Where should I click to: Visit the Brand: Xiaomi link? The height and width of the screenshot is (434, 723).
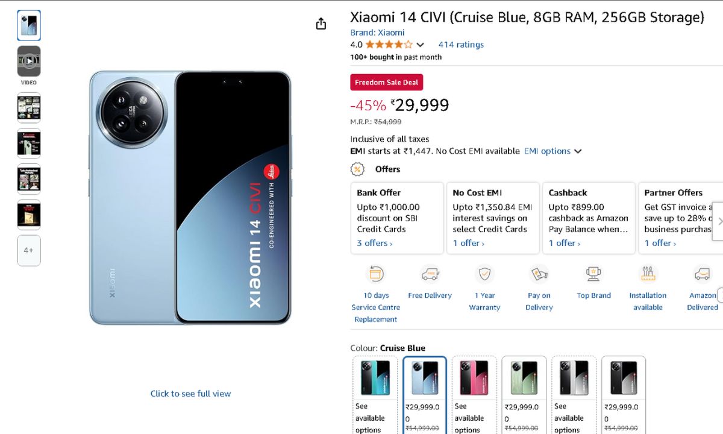(x=377, y=33)
